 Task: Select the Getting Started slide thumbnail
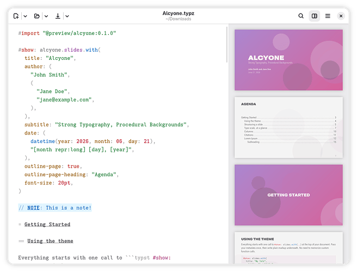point(288,195)
